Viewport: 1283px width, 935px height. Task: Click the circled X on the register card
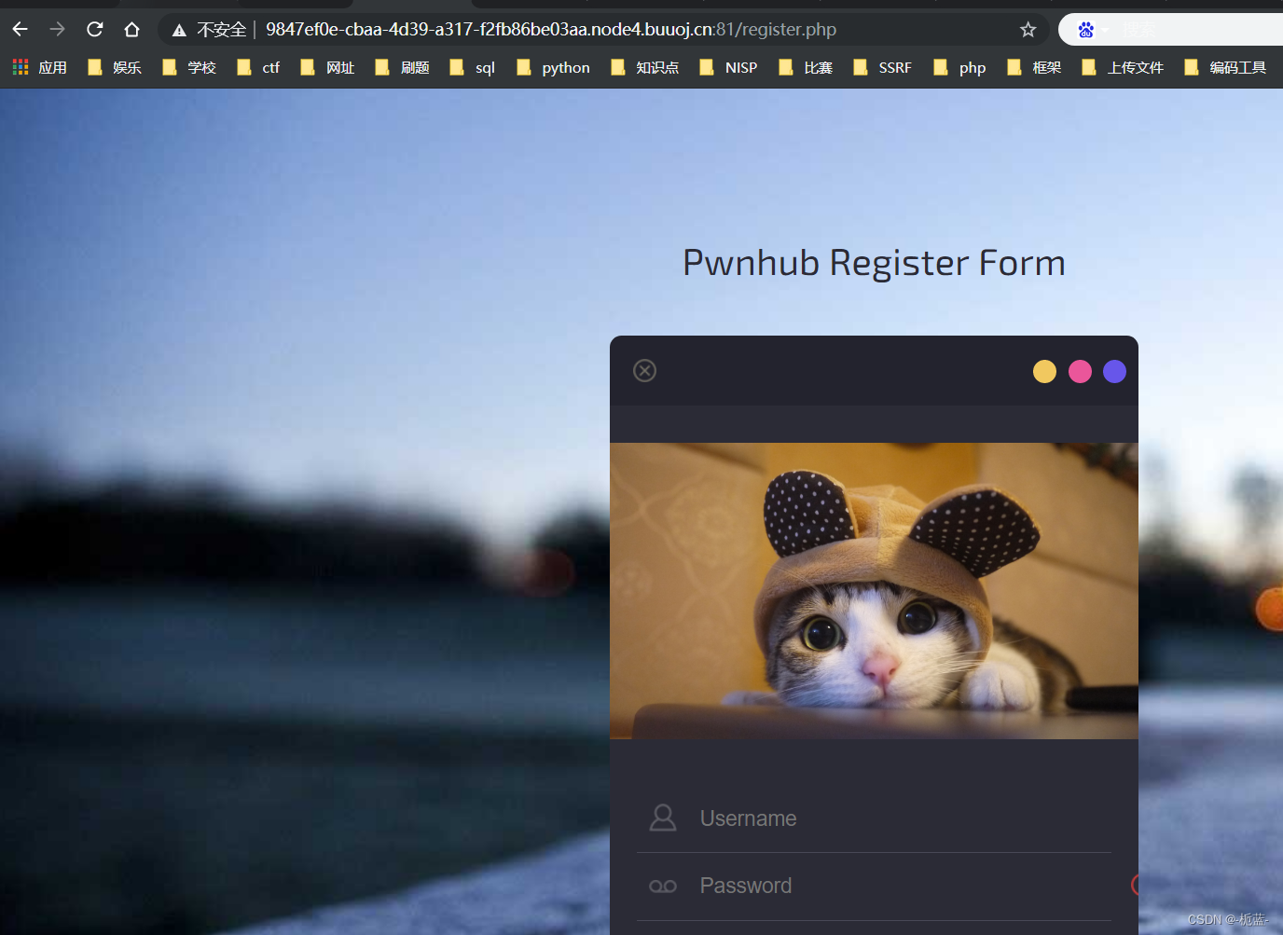[644, 370]
